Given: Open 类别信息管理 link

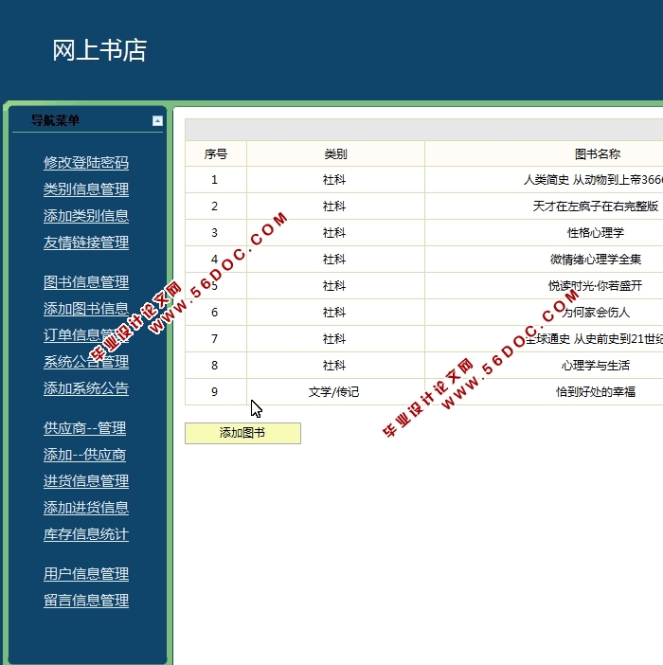Looking at the screenshot, I should point(86,189).
